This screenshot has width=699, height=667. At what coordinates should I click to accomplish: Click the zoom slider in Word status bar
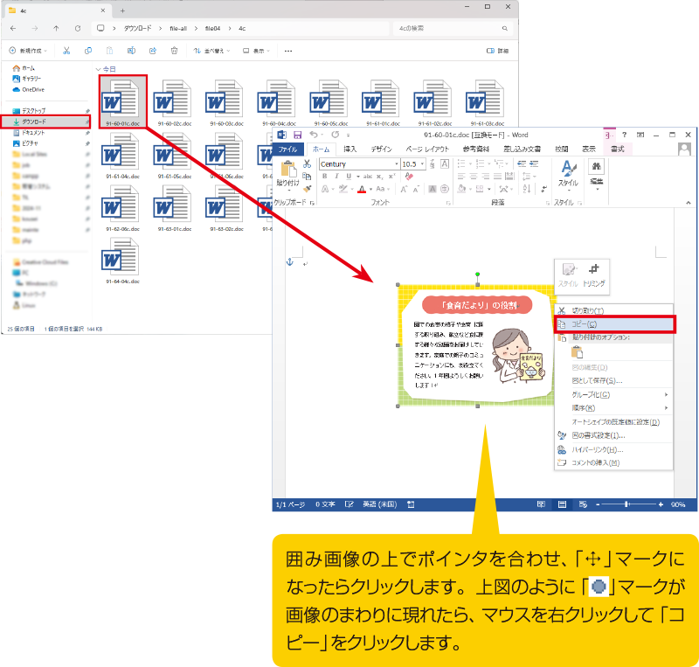(x=626, y=505)
